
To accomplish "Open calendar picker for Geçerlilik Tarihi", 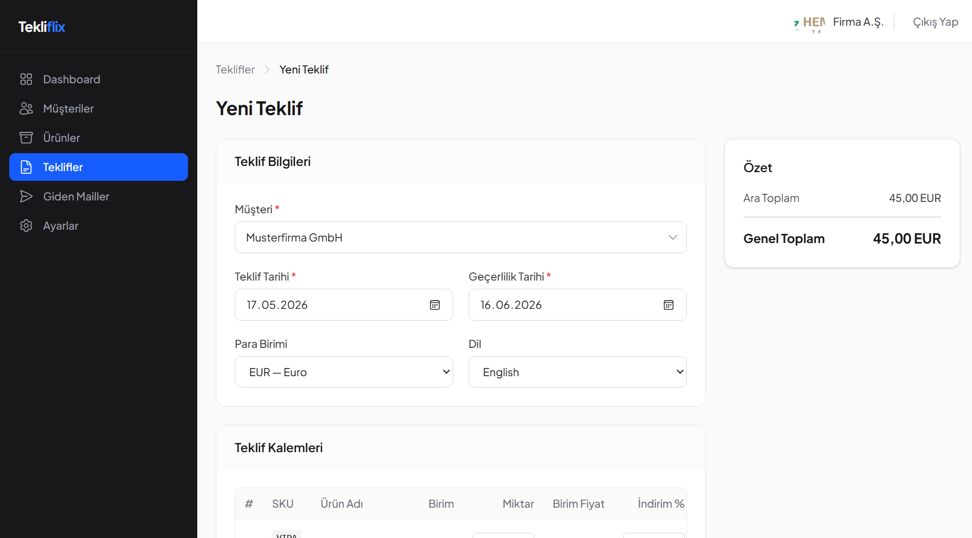I will [668, 305].
